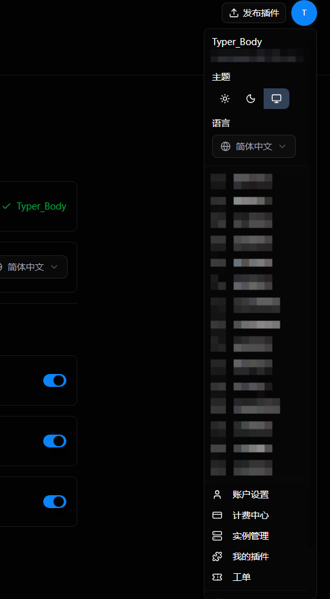The image size is (330, 599).
Task: Click the person icon beside 账户设置
Action: [217, 495]
